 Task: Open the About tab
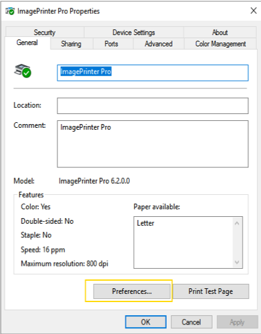click(x=220, y=33)
